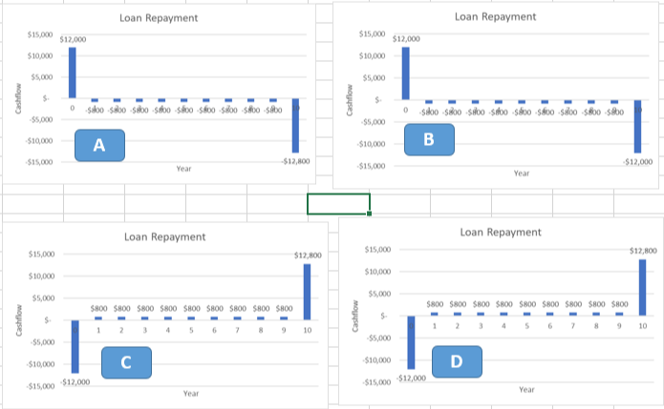Click the blue shape labeled C
Viewport: 664px width, 409px height.
[126, 362]
